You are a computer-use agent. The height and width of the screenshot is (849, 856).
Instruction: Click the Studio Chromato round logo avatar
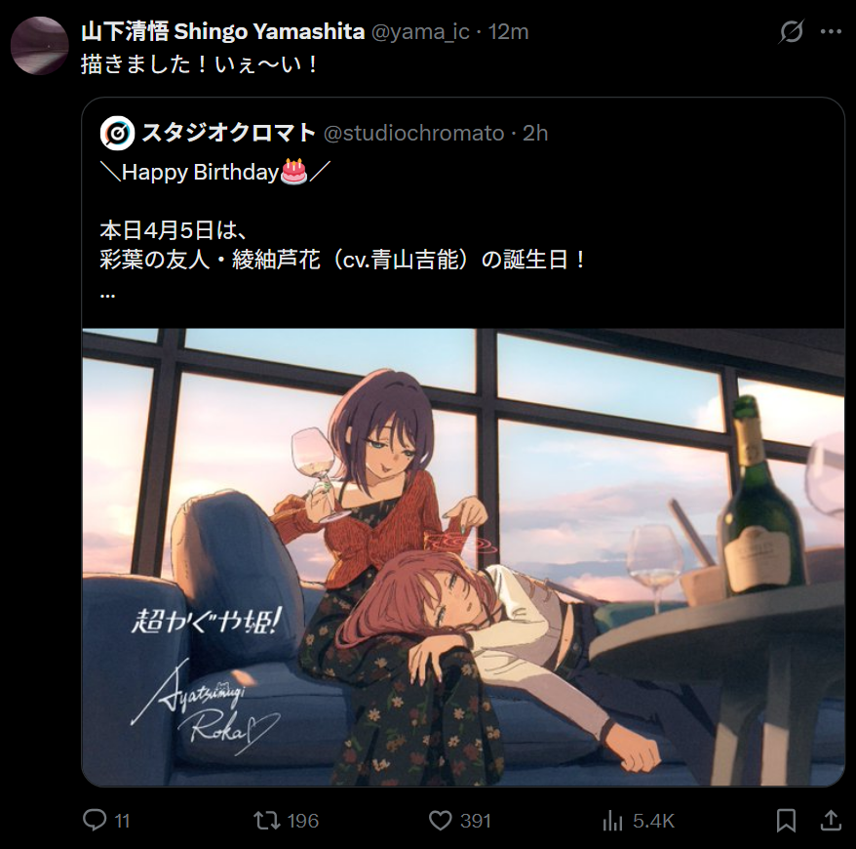click(x=117, y=134)
